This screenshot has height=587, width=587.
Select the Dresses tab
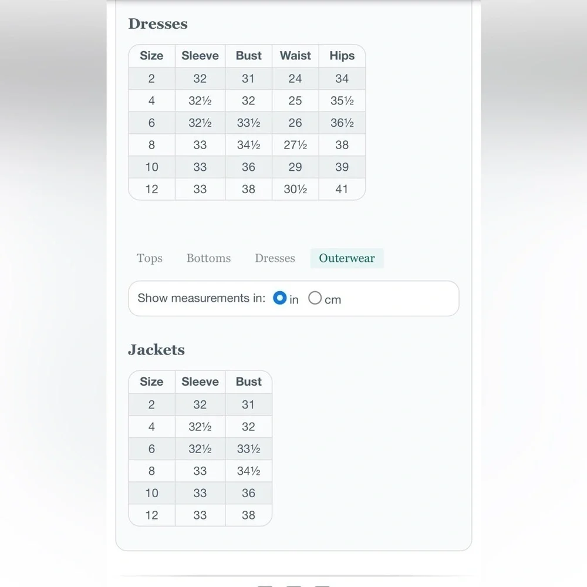pyautogui.click(x=275, y=258)
